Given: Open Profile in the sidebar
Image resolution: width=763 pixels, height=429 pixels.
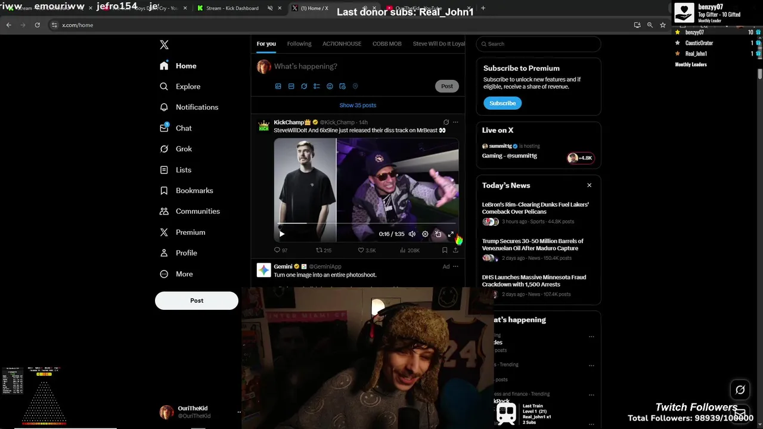Looking at the screenshot, I should tap(178, 253).
